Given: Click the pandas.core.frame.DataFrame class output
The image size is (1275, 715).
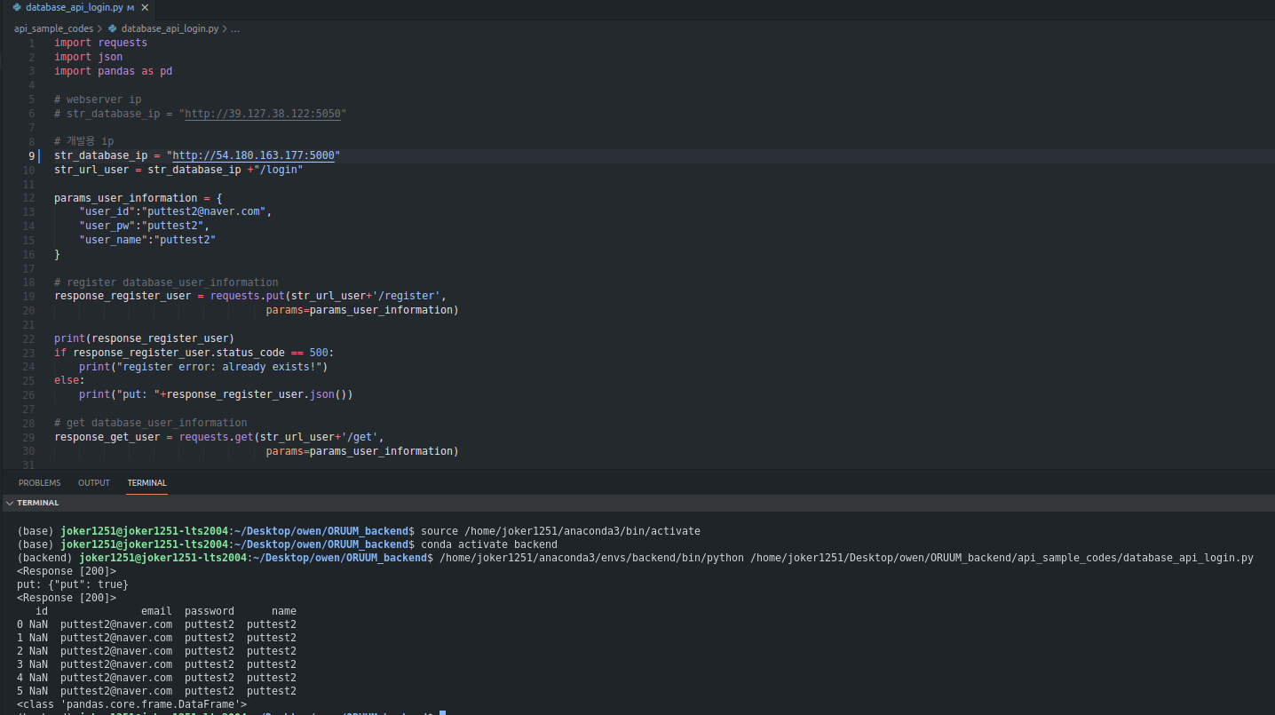Looking at the screenshot, I should click(x=131, y=704).
